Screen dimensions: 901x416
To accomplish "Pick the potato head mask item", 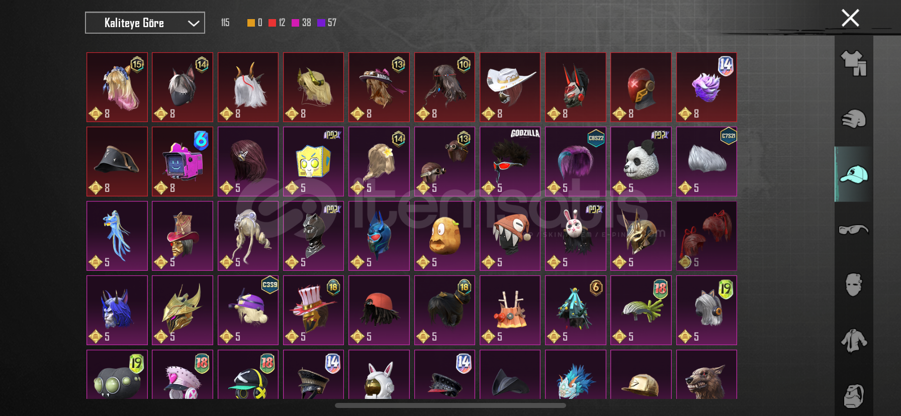I will coord(444,236).
